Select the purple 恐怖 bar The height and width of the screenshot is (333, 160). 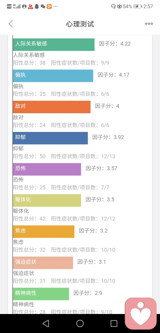47,169
